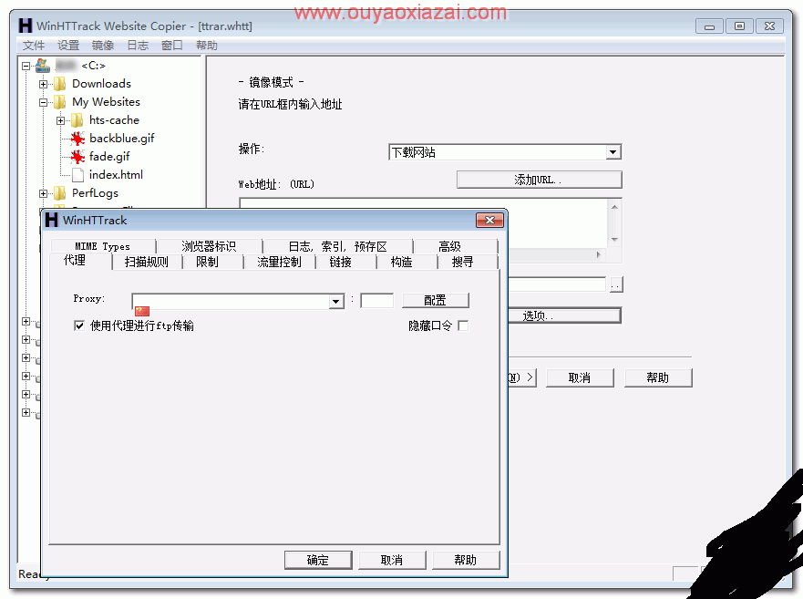Click the My Websites folder icon
803x599 pixels.
tap(60, 102)
